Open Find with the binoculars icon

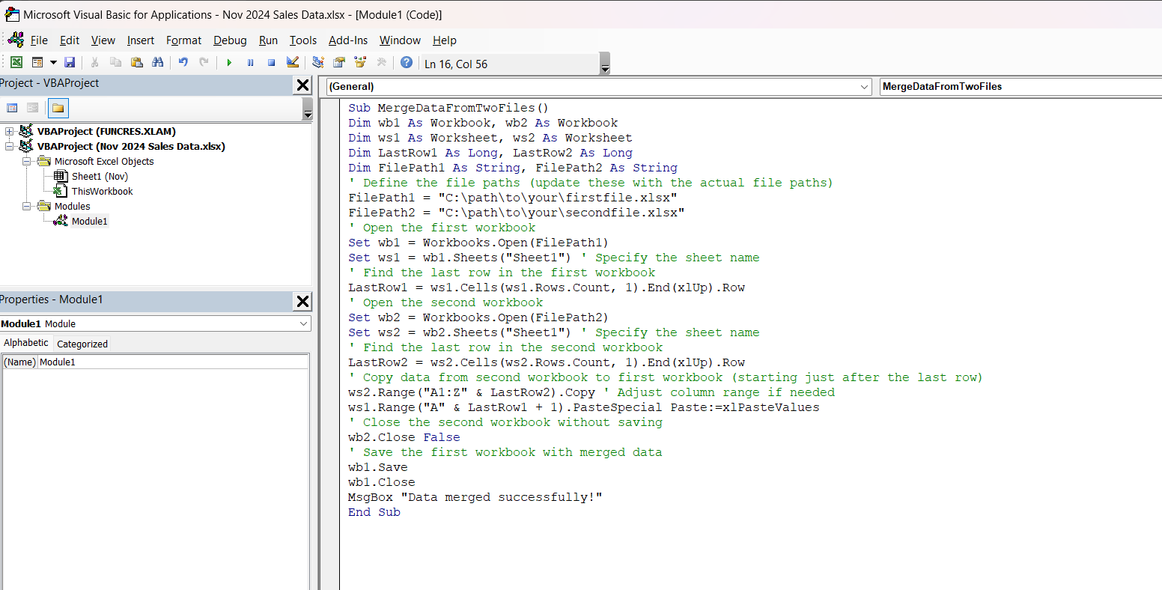(157, 63)
